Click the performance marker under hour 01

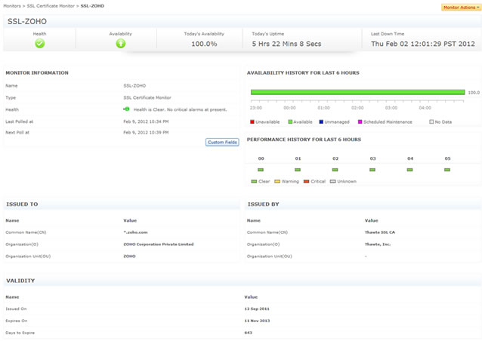point(298,170)
